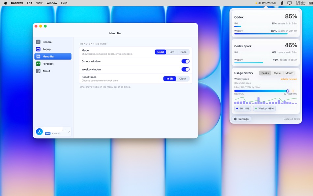313x196 pixels.
Task: Click the 'Now 85%' label under slider
Action: tap(239, 94)
